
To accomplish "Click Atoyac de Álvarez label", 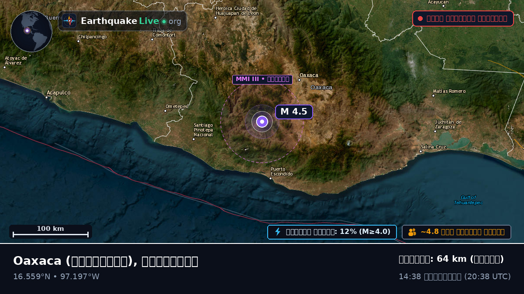I will click(16, 61).
